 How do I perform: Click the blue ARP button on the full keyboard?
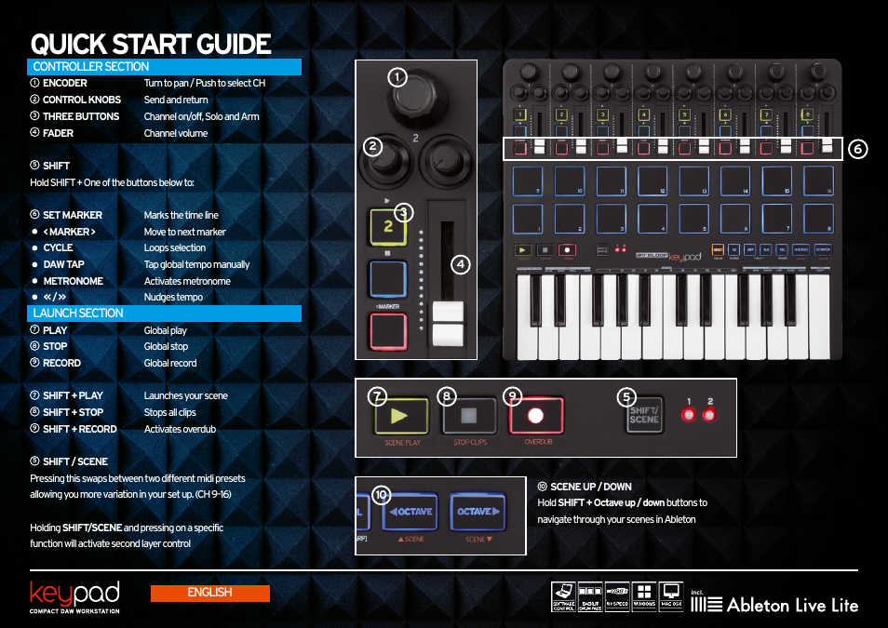750,249
